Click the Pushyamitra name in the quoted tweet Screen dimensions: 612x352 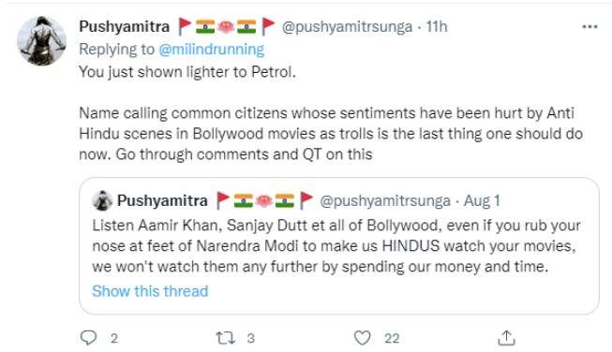pyautogui.click(x=162, y=200)
